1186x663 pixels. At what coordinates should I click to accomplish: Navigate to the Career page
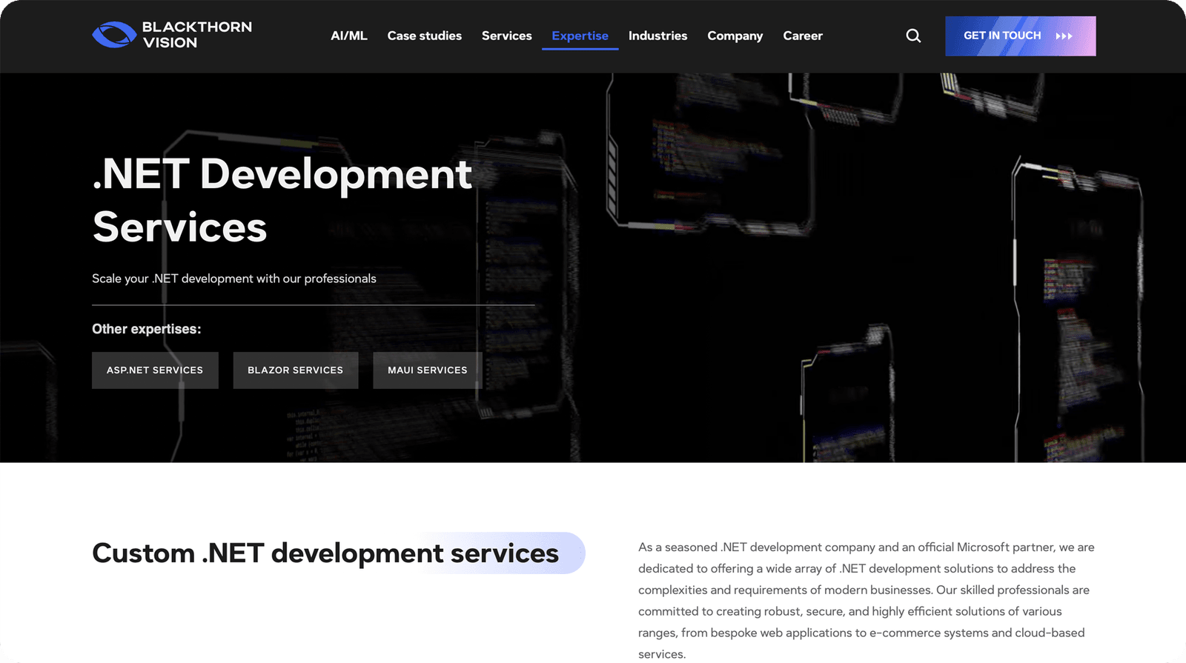(802, 36)
